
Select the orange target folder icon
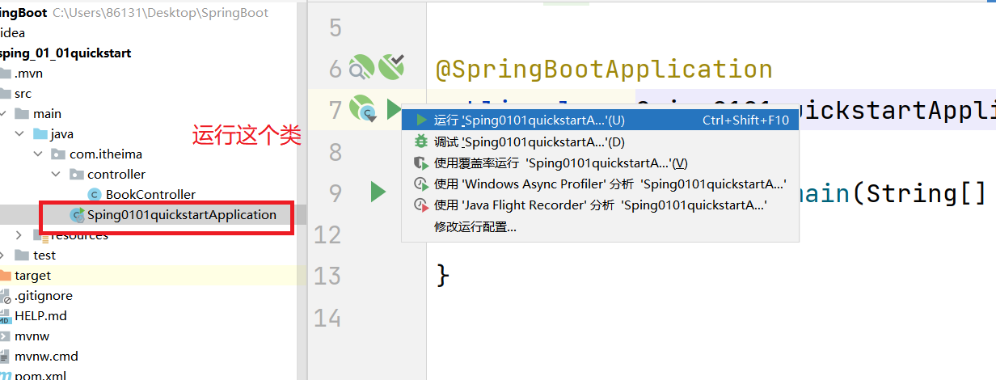click(5, 276)
